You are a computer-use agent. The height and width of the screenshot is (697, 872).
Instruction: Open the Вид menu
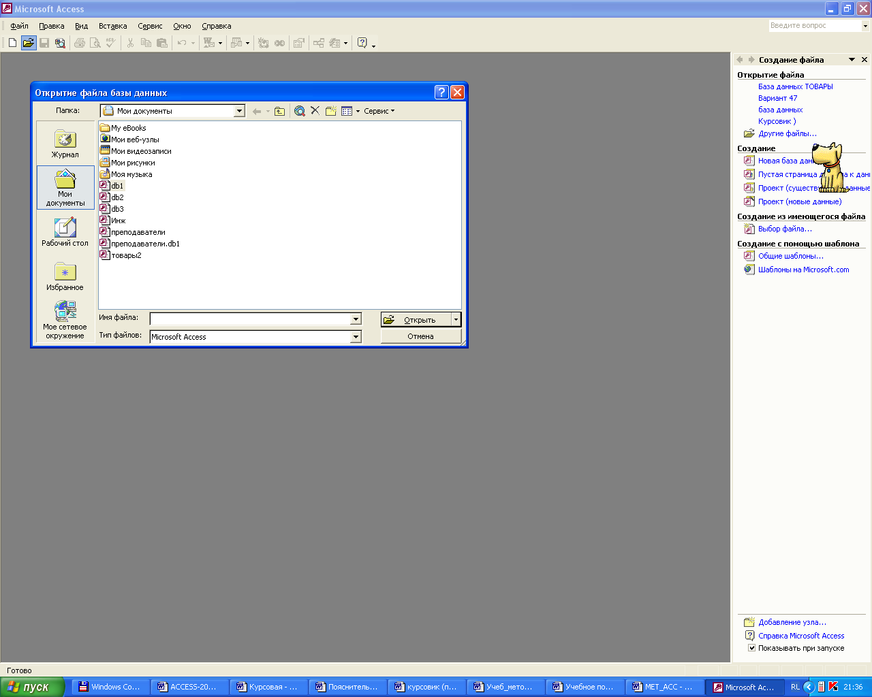click(81, 26)
